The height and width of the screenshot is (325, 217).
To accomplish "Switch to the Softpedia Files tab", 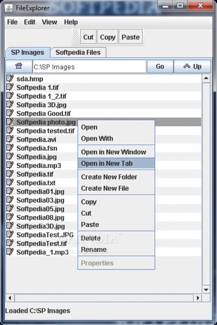I will (x=78, y=53).
